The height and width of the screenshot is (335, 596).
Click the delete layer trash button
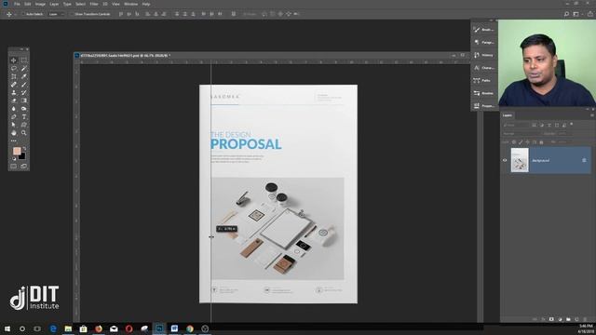tap(585, 319)
